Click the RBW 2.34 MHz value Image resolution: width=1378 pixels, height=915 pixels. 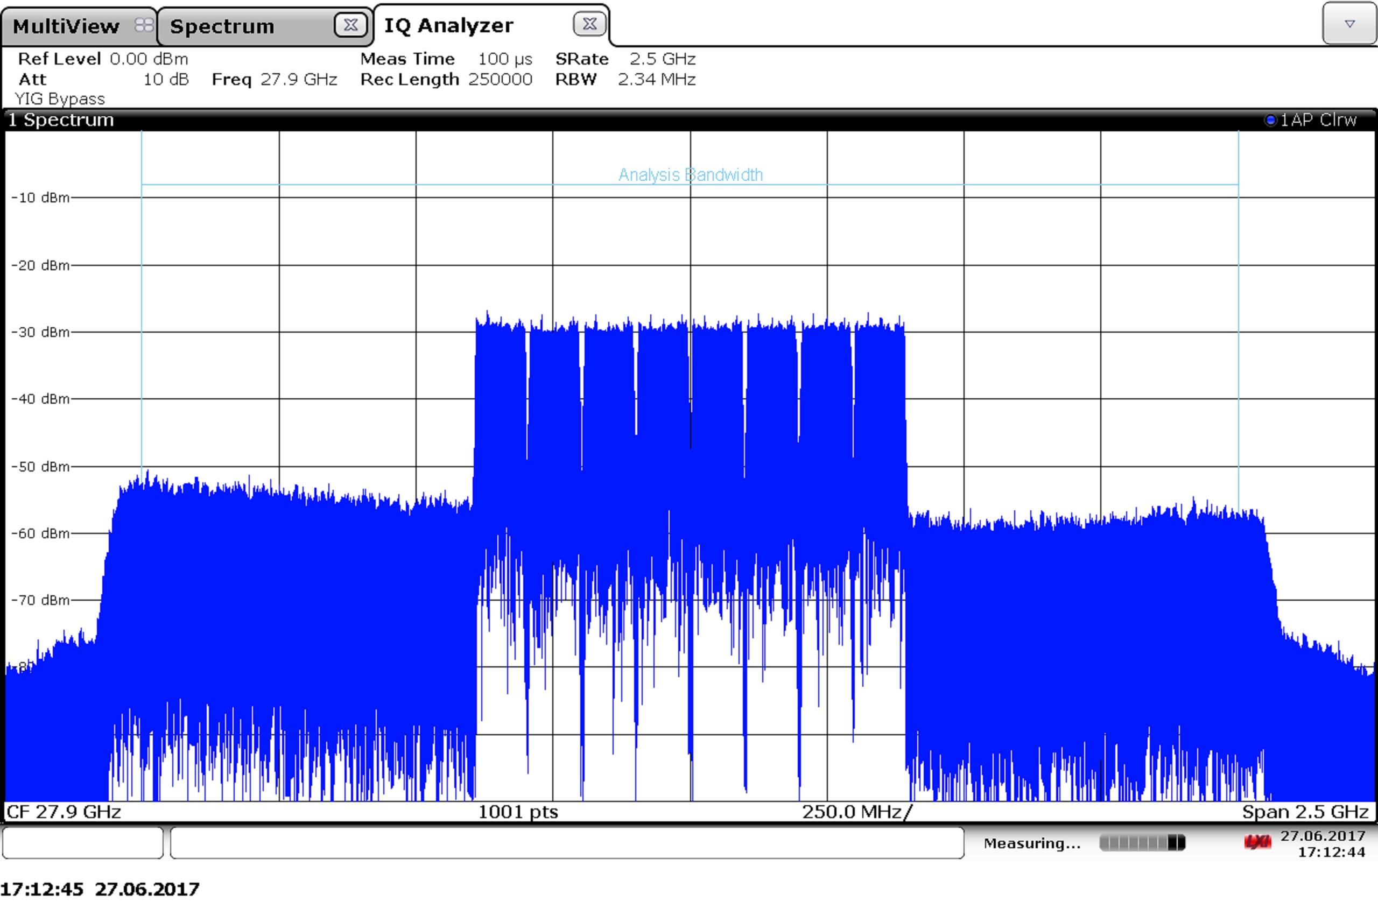tap(656, 79)
